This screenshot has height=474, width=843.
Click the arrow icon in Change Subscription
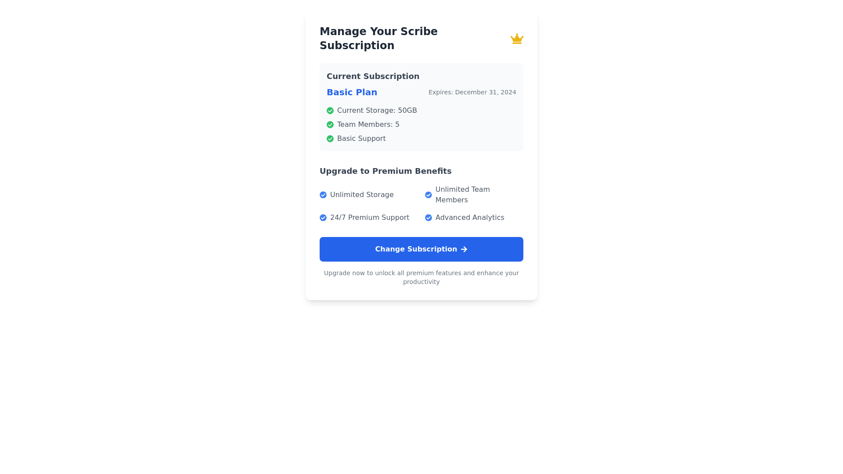pos(464,249)
